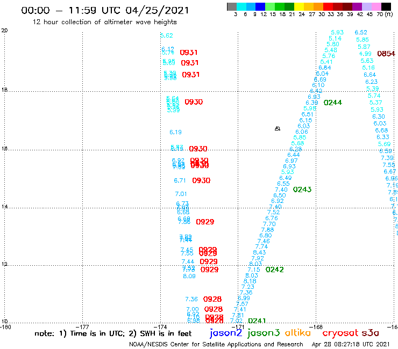Click the wave height value 4.99
This screenshot has width=398, height=349.
coord(365,54)
